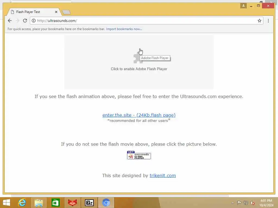This screenshot has height=208, width=278.
Task: Open File Explorer from the taskbar
Action: [x=39, y=203]
